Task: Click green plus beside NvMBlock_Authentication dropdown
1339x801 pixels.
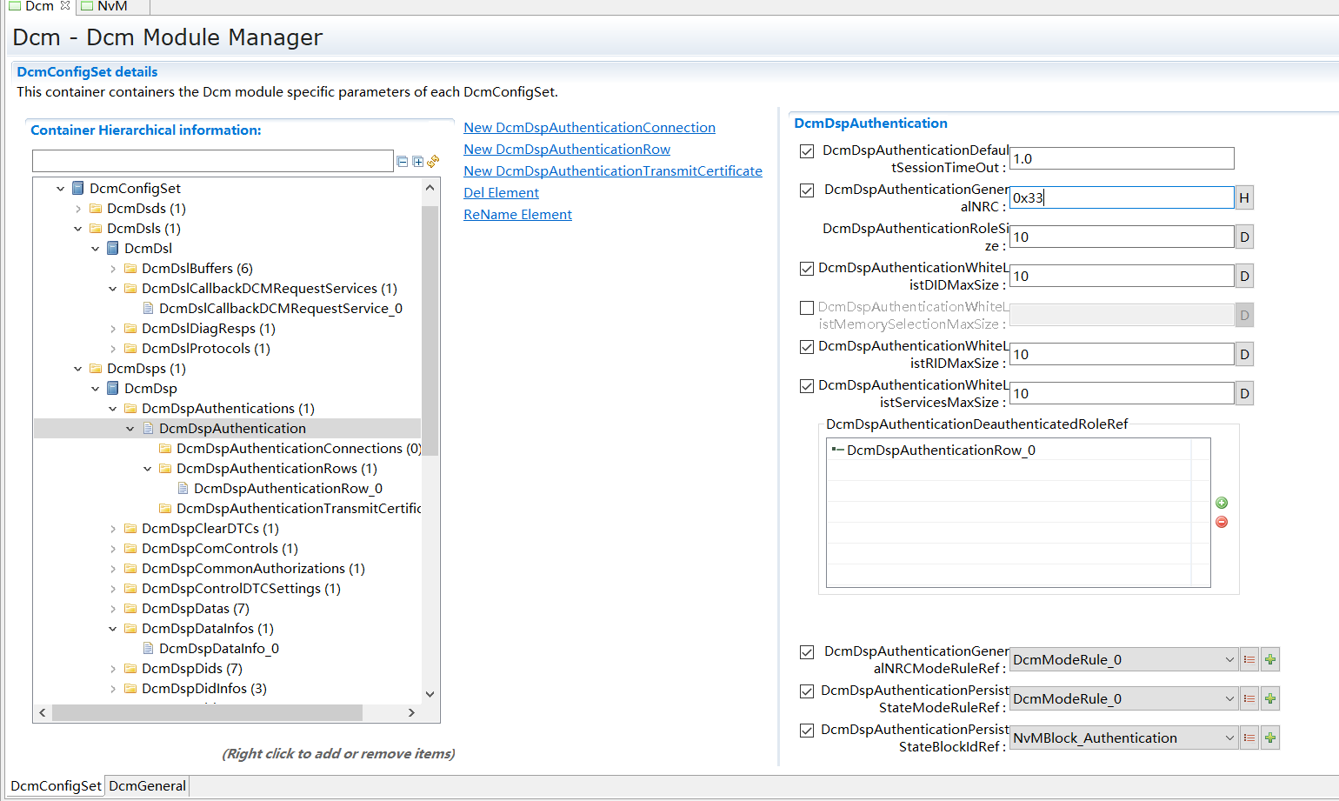Action: click(x=1270, y=737)
